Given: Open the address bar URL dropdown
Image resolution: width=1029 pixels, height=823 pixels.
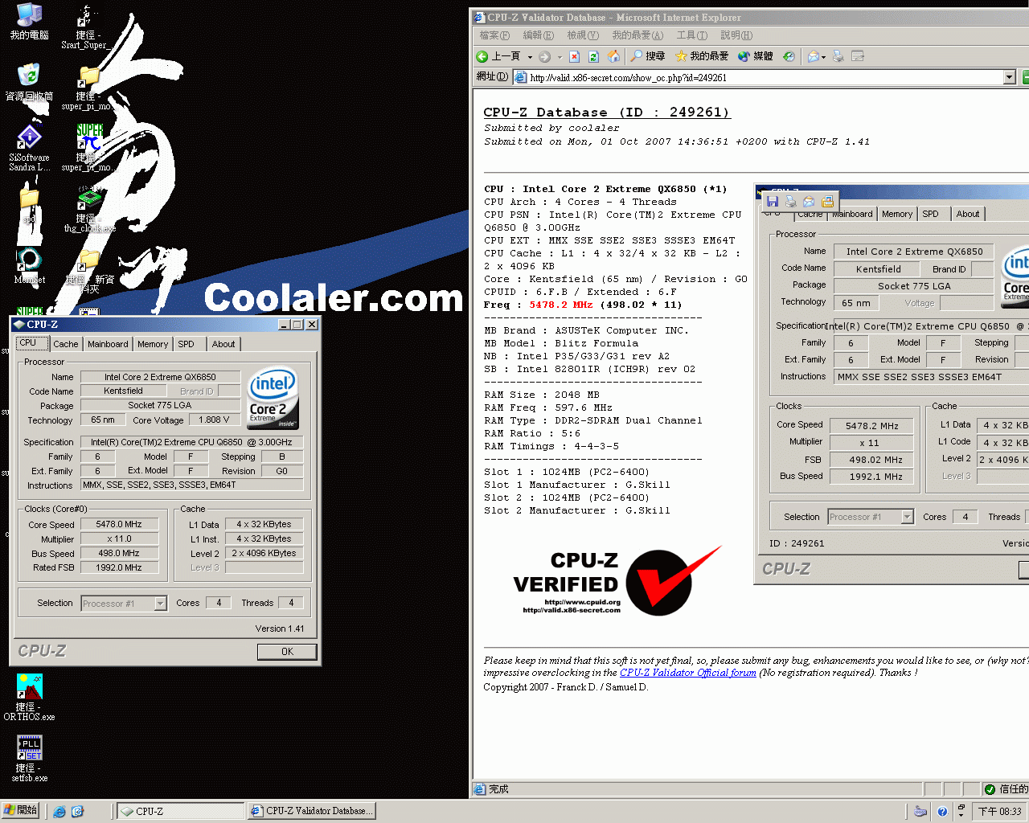Looking at the screenshot, I should (x=1010, y=77).
